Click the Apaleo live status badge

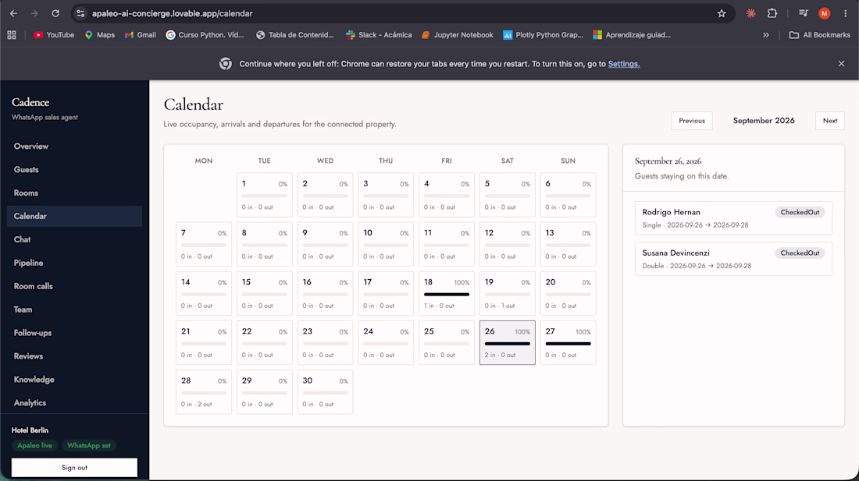pos(34,445)
